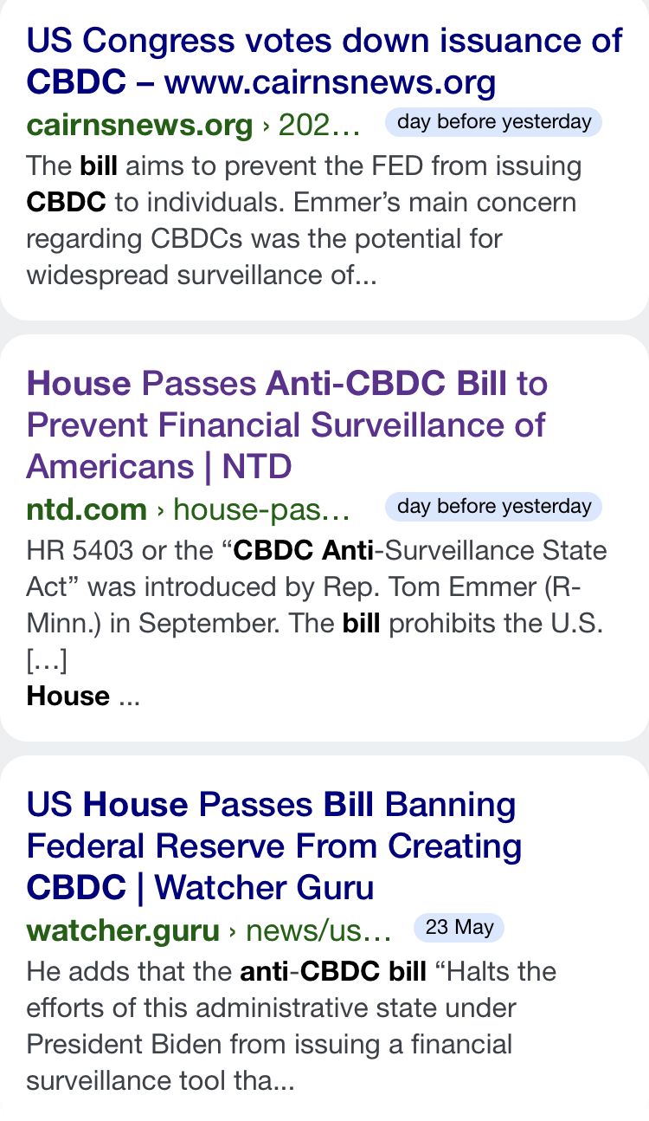
Task: Click the cairnsnews.org green domain text
Action: 139,125
